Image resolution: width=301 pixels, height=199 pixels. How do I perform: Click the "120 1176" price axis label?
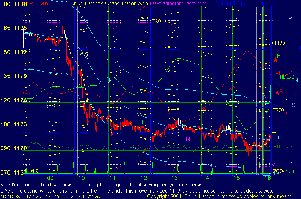click(x=13, y=100)
